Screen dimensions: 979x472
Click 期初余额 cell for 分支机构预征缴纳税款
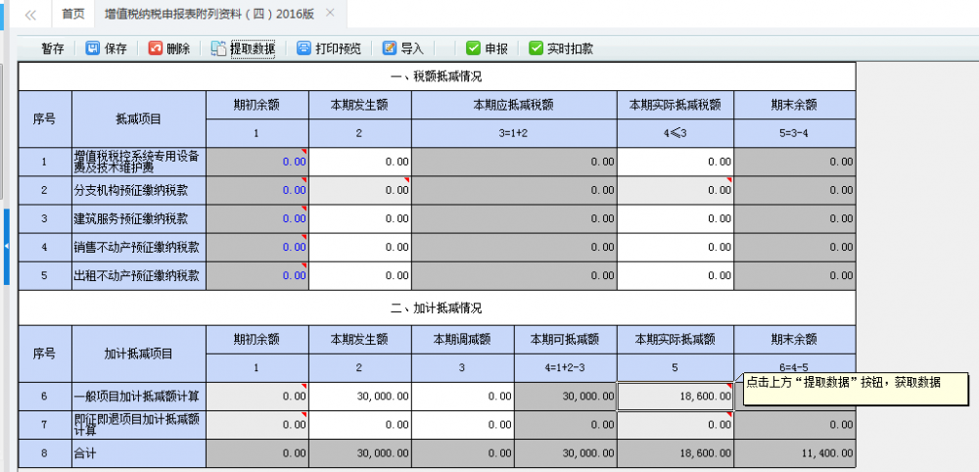tap(257, 190)
